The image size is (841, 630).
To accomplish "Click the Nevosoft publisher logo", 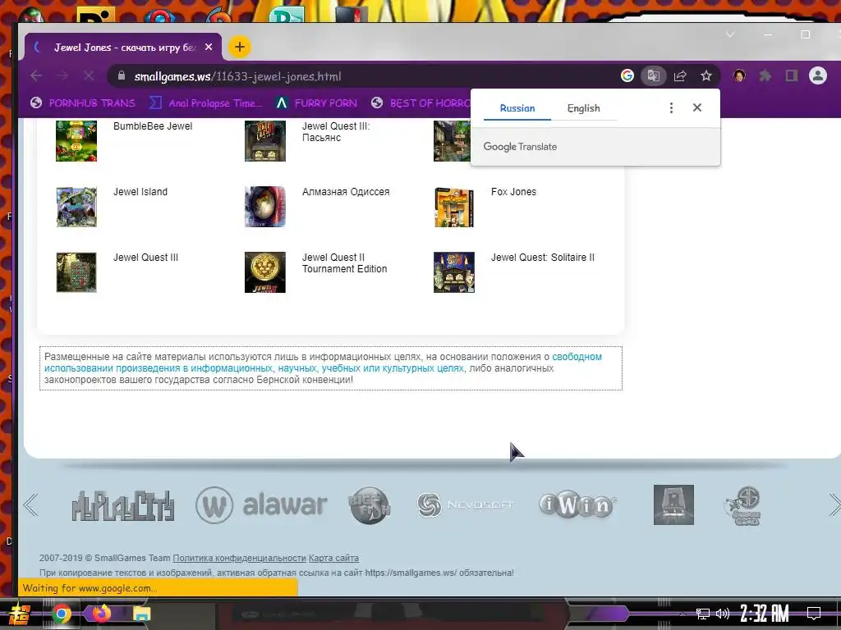I will [x=465, y=504].
